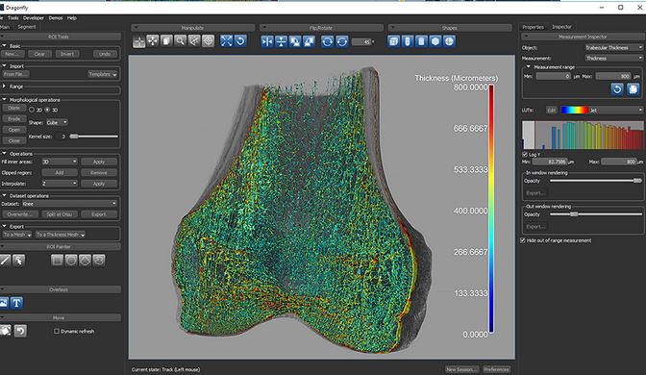Viewport: 646px width, 375px height.
Task: Click the second circular rotate icon
Action: point(341,41)
